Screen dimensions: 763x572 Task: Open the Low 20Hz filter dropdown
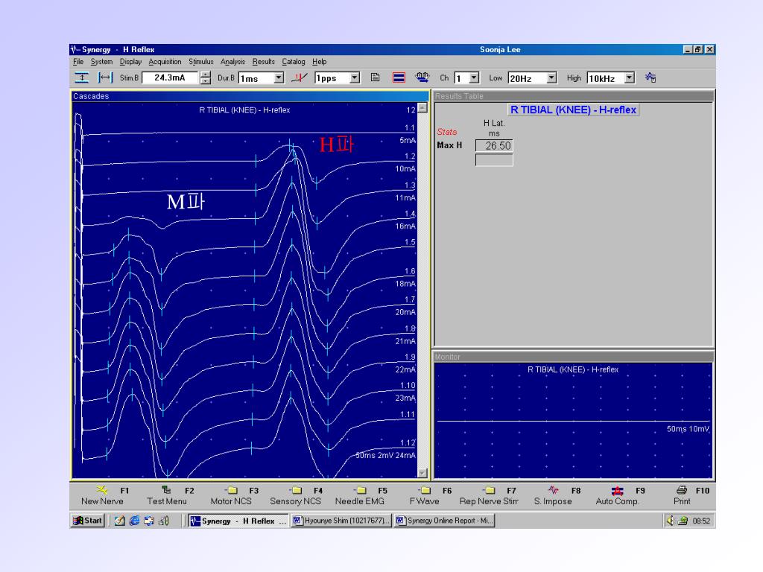click(x=551, y=77)
